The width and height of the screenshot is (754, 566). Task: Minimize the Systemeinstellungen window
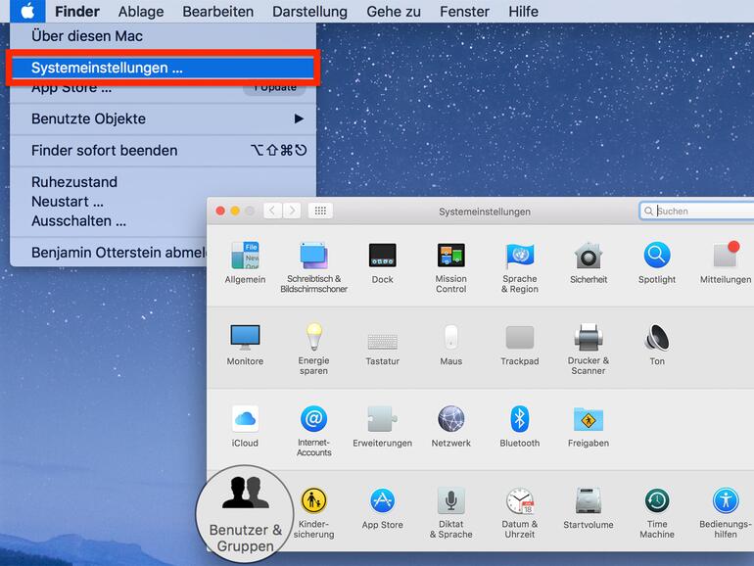(x=235, y=211)
